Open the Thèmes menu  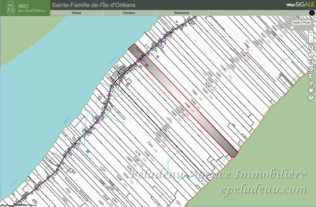[x=76, y=13]
